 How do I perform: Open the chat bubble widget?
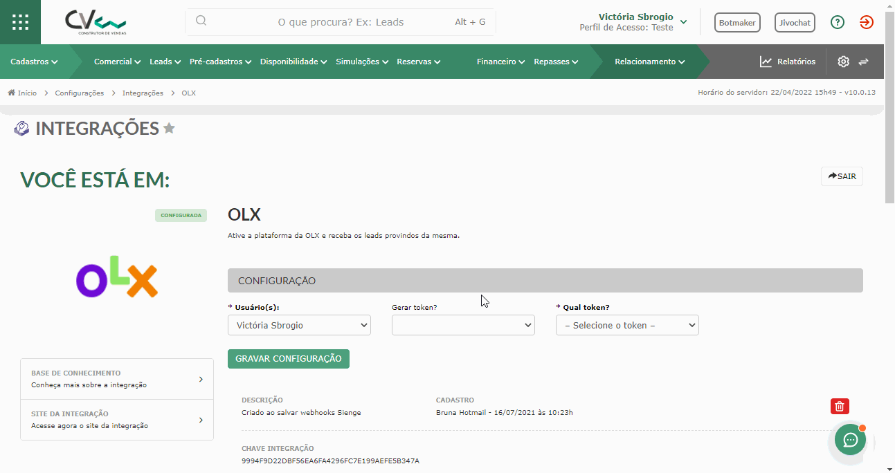point(850,440)
